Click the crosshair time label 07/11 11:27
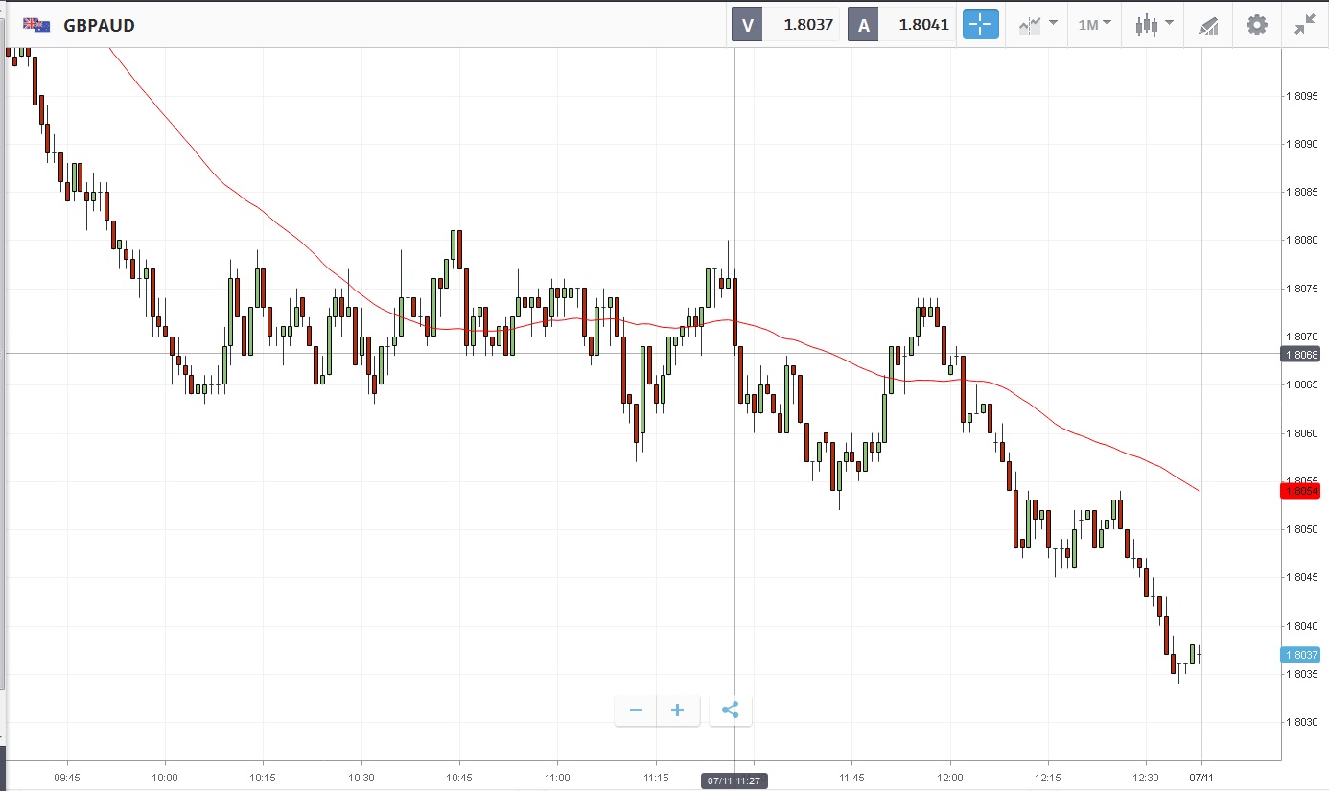The image size is (1329, 791). click(x=734, y=780)
